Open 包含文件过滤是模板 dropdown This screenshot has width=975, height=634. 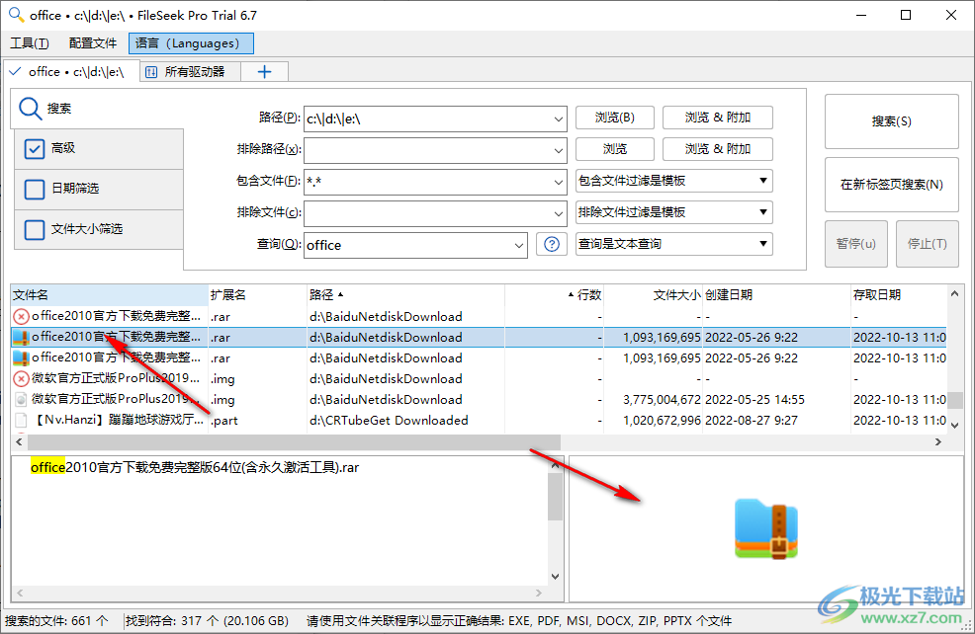tap(674, 181)
